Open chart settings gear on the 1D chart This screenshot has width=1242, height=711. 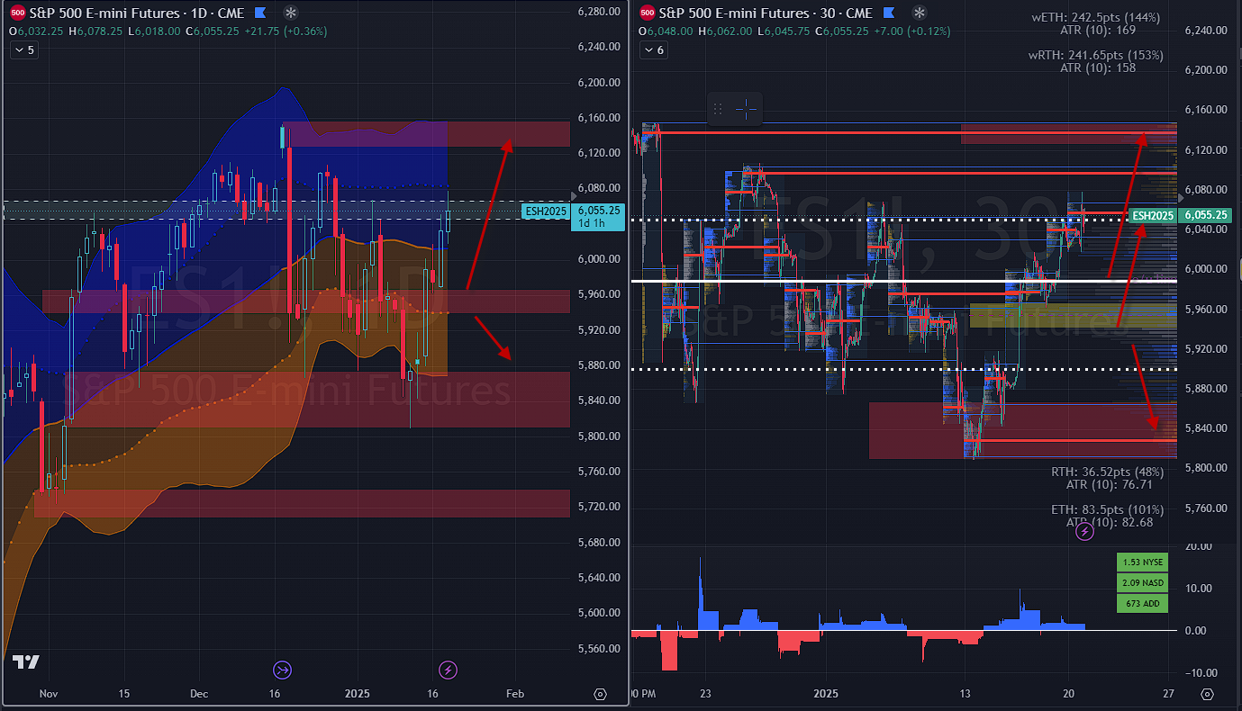pos(600,694)
